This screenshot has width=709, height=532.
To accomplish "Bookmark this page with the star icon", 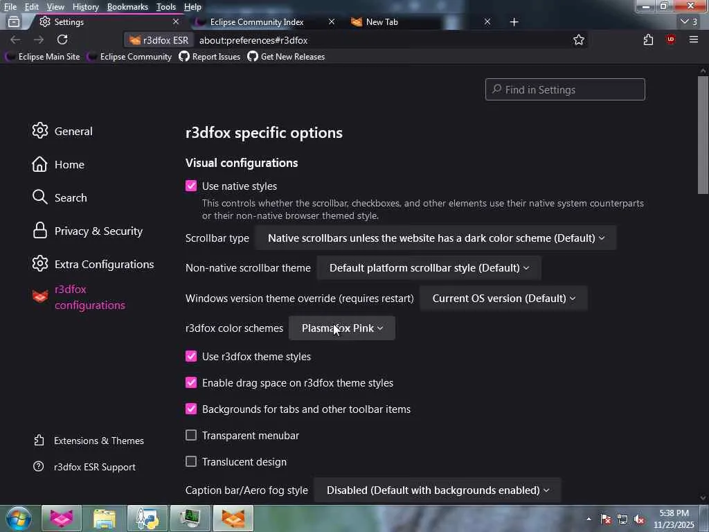I will [578, 39].
